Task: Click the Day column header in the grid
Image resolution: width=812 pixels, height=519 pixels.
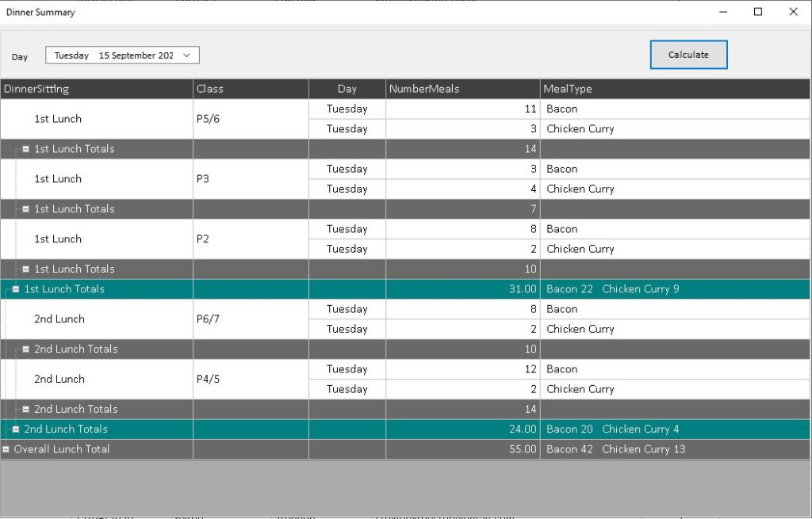Action: [x=347, y=89]
